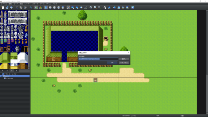Switch to Event editing mode icon
The height and width of the screenshot is (117, 208).
tap(40, 7)
